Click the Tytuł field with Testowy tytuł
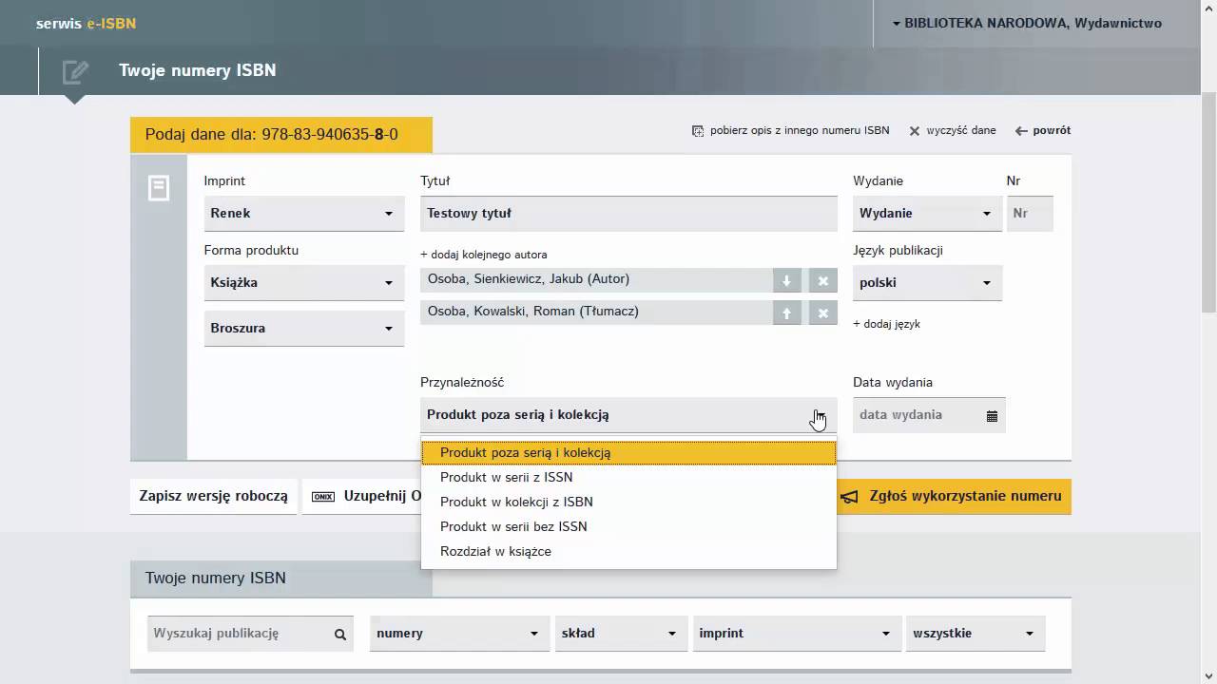The image size is (1217, 684). click(628, 213)
